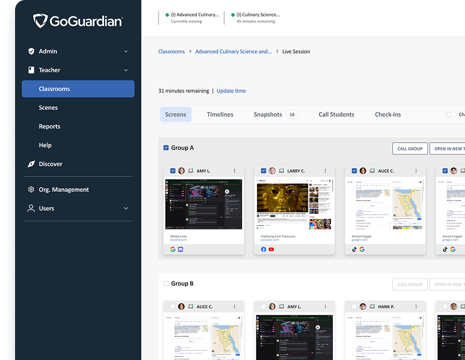465x360 pixels.
Task: Select Amy L. checkbox in Group B
Action: [263, 307]
